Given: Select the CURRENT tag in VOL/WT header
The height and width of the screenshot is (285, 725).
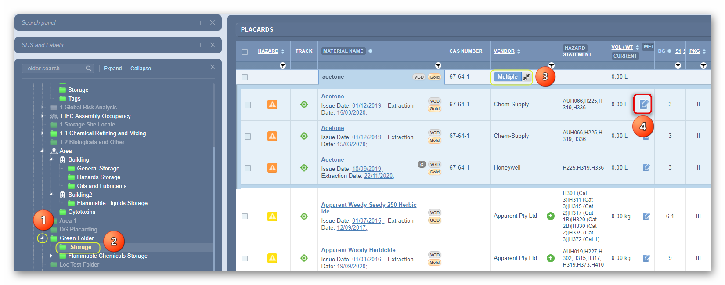Looking at the screenshot, I should point(625,56).
